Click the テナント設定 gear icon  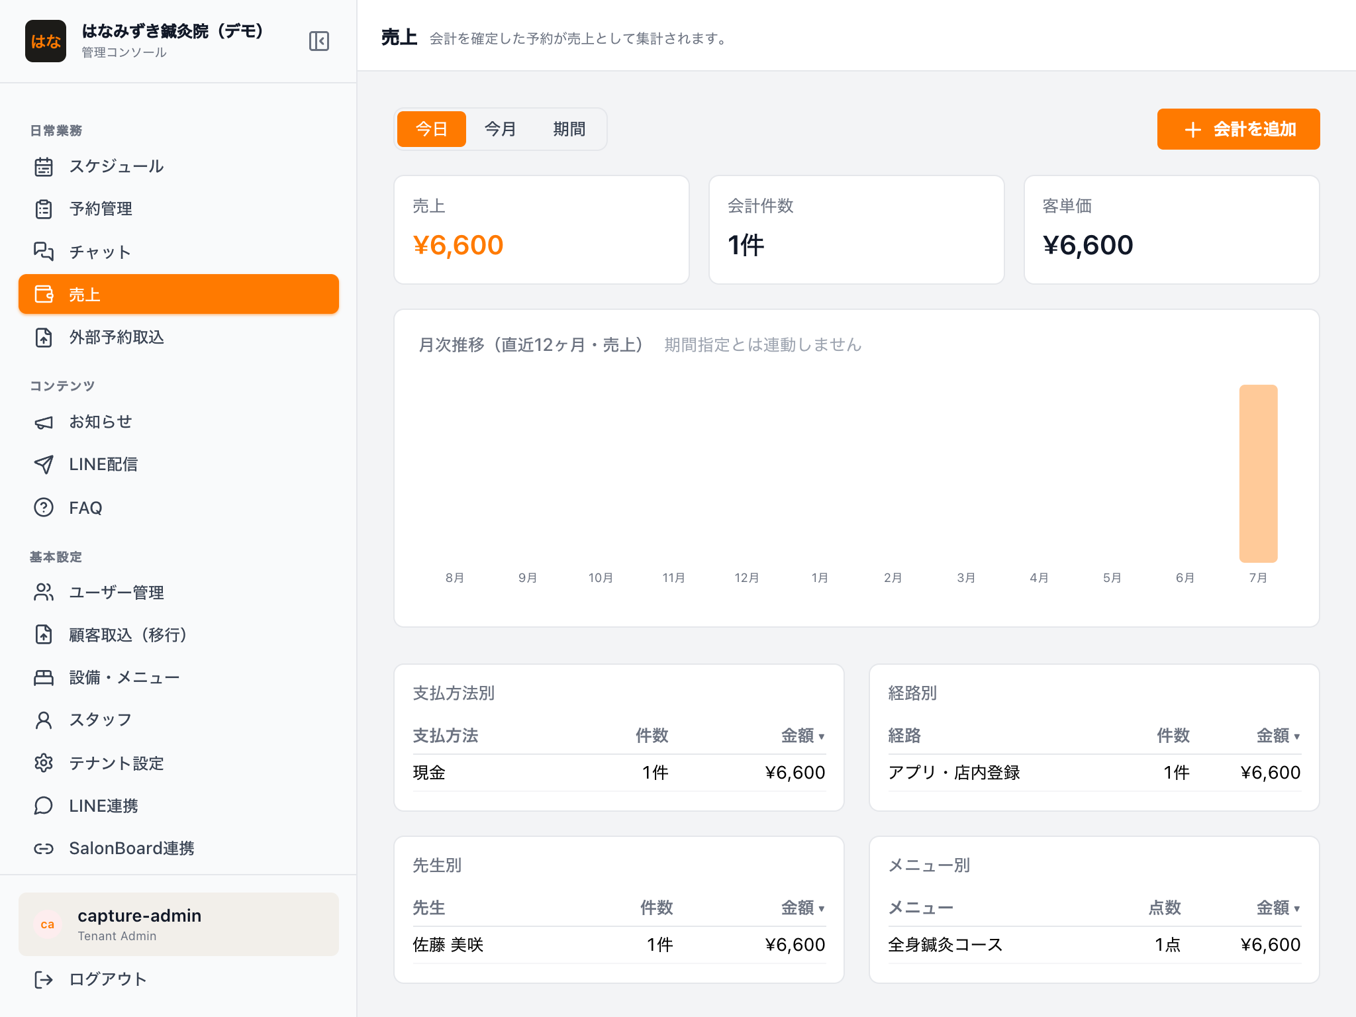[x=44, y=763]
